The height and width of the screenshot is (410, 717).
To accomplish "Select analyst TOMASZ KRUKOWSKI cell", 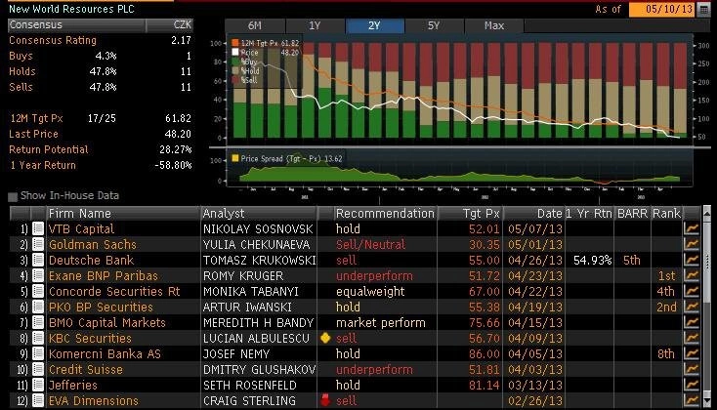I will [259, 260].
